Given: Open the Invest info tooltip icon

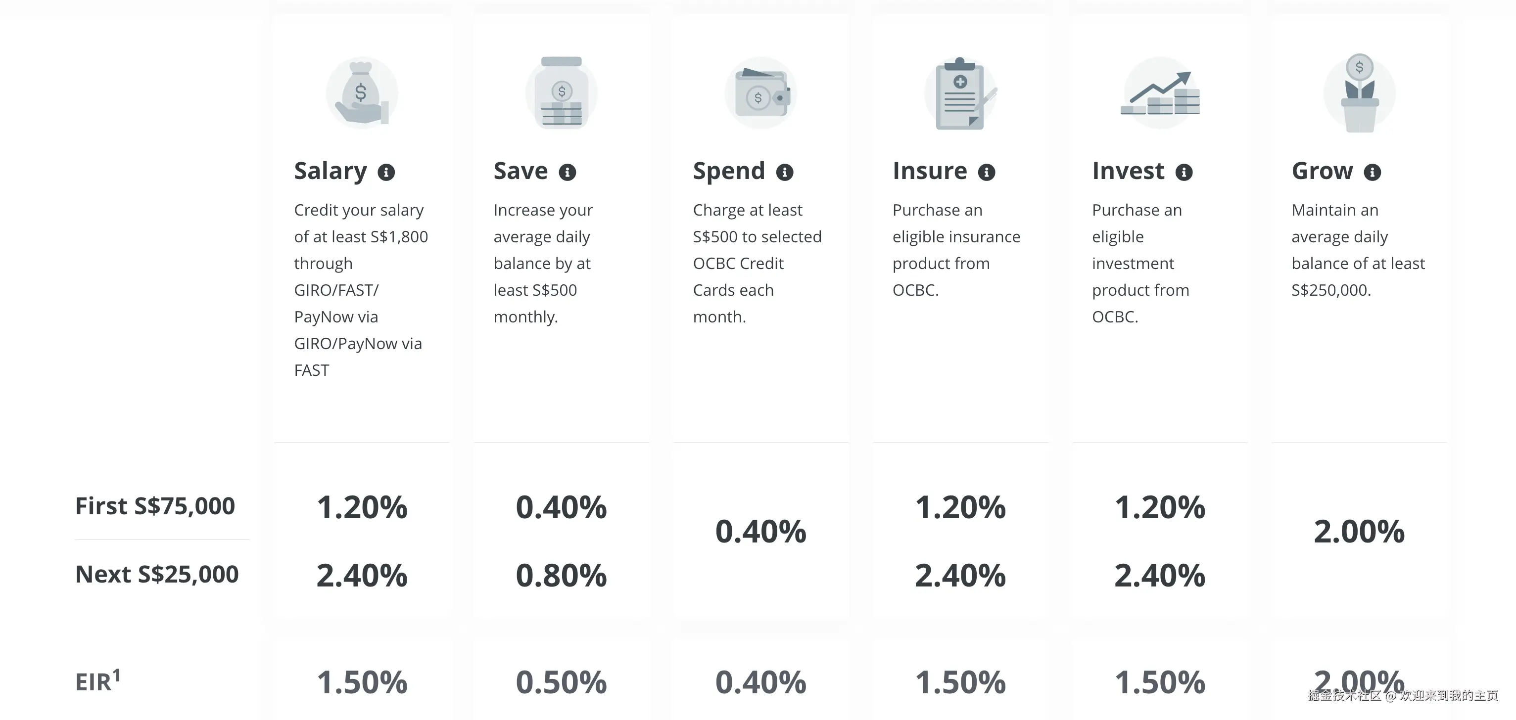Looking at the screenshot, I should point(1184,173).
